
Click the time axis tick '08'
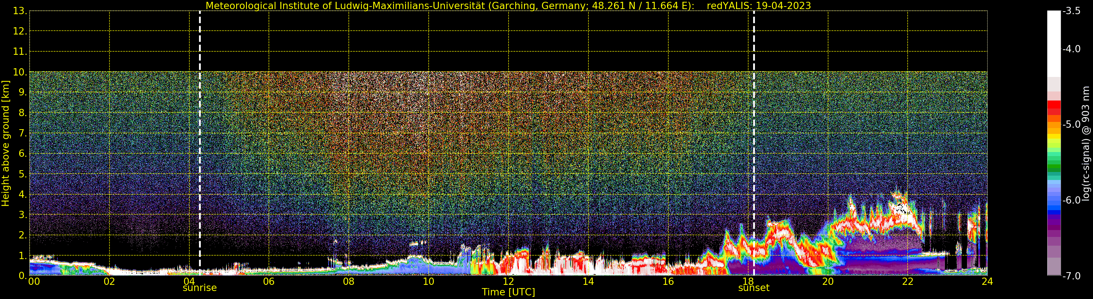(348, 282)
